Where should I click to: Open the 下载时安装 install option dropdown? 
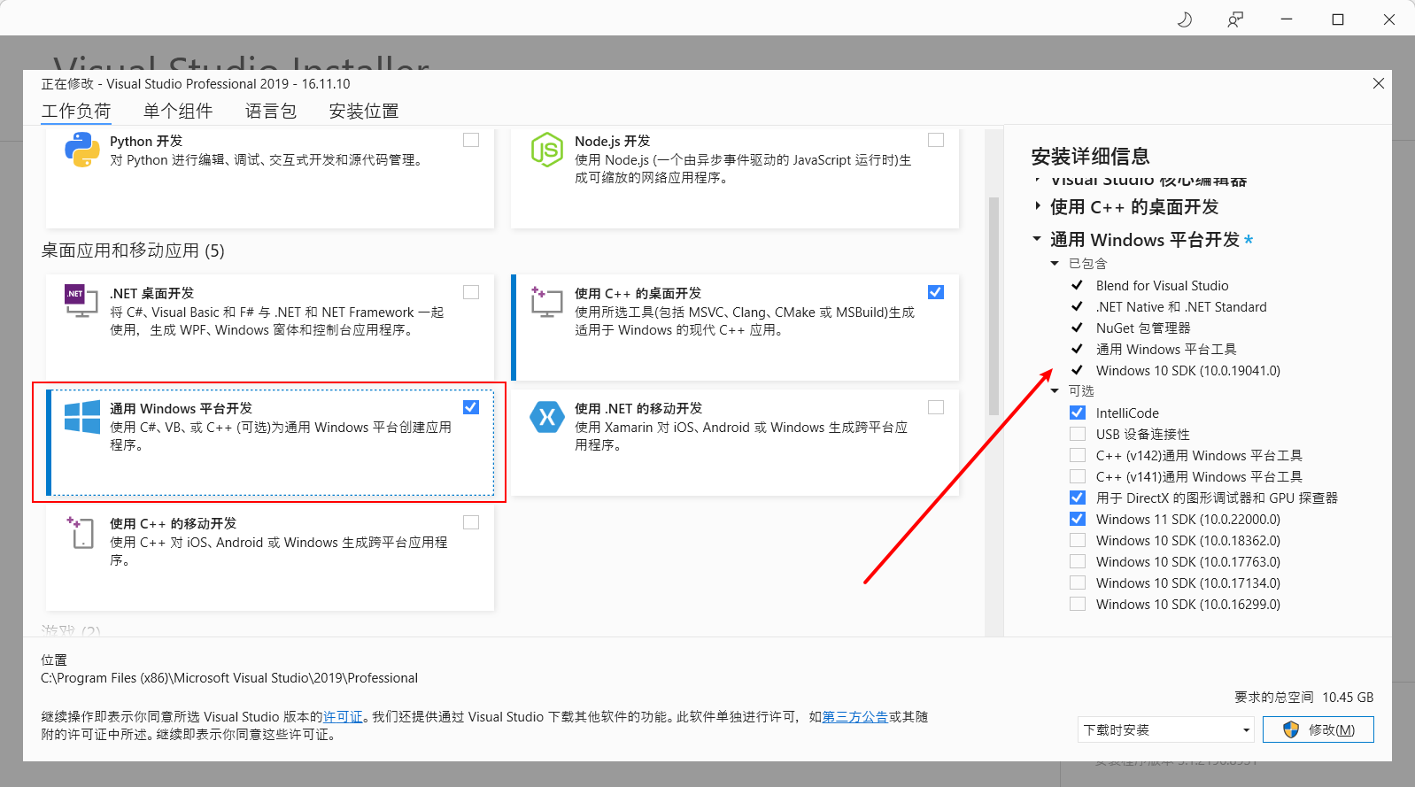pyautogui.click(x=1166, y=729)
